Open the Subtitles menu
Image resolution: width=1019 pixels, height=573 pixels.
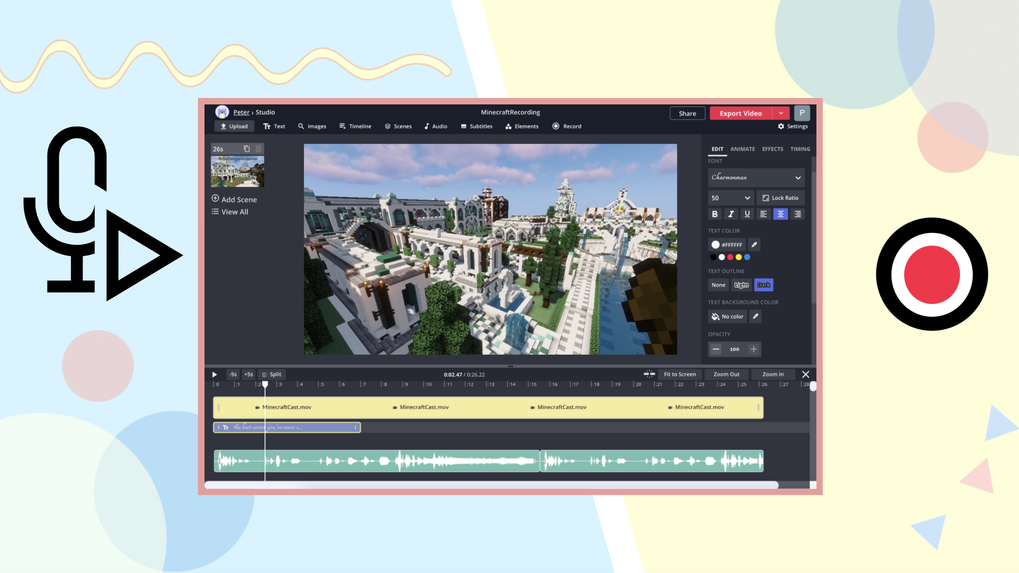(476, 126)
